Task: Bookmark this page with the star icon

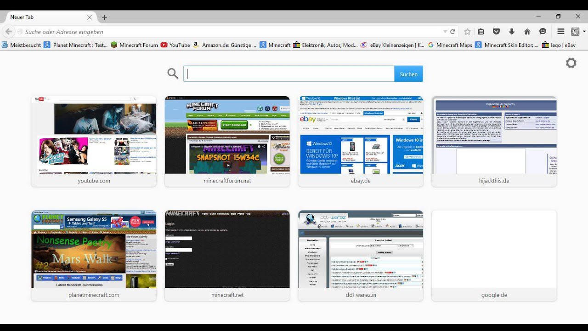Action: (467, 32)
